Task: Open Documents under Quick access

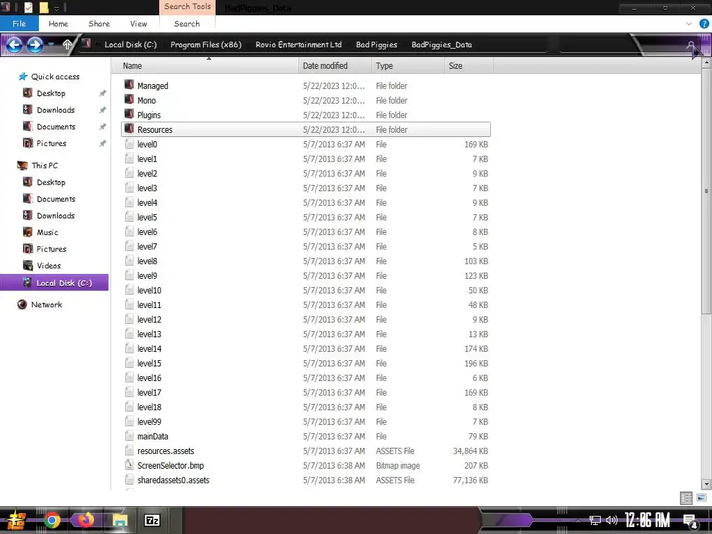Action: 56,127
